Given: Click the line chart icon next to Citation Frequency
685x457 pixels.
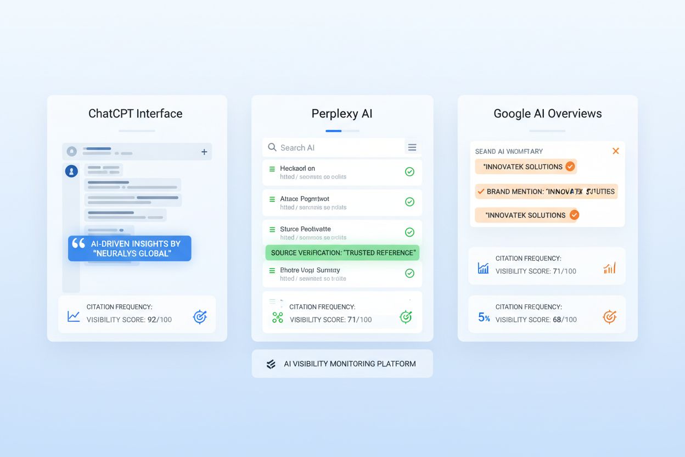Looking at the screenshot, I should [x=73, y=316].
